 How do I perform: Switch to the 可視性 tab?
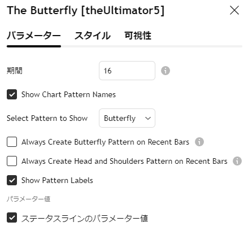pos(138,36)
